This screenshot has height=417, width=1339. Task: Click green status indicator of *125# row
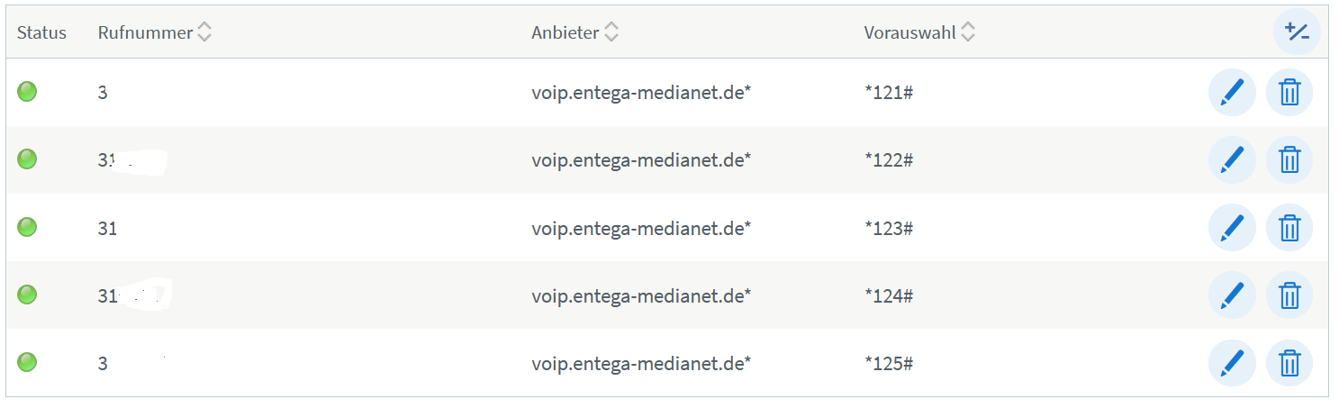pyautogui.click(x=28, y=362)
